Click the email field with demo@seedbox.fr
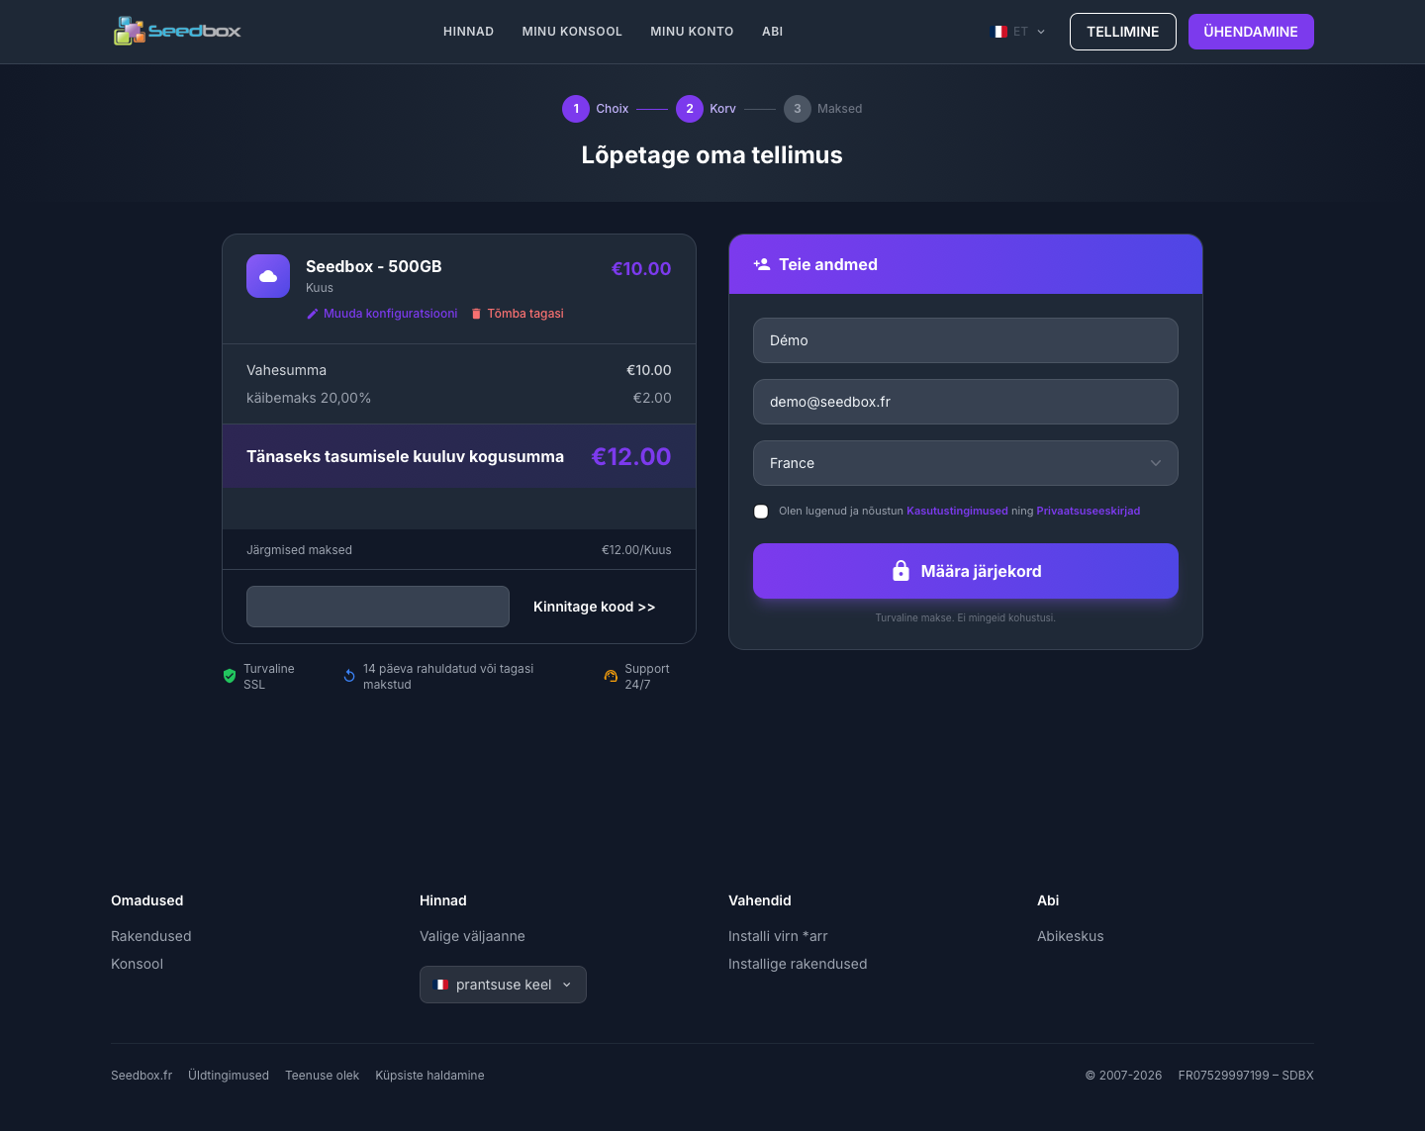 966,402
